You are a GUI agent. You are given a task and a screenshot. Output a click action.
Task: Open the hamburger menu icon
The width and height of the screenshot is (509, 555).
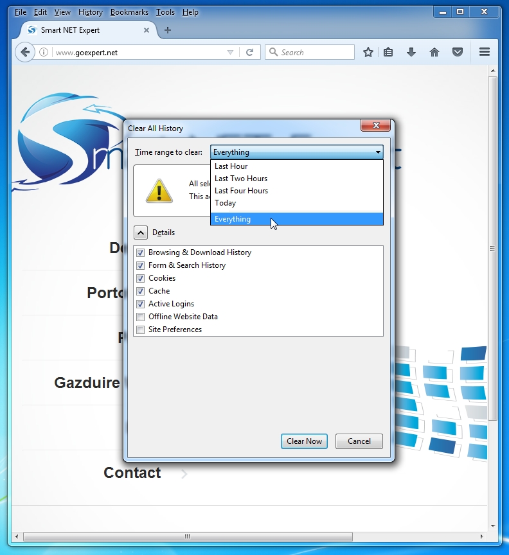point(485,53)
